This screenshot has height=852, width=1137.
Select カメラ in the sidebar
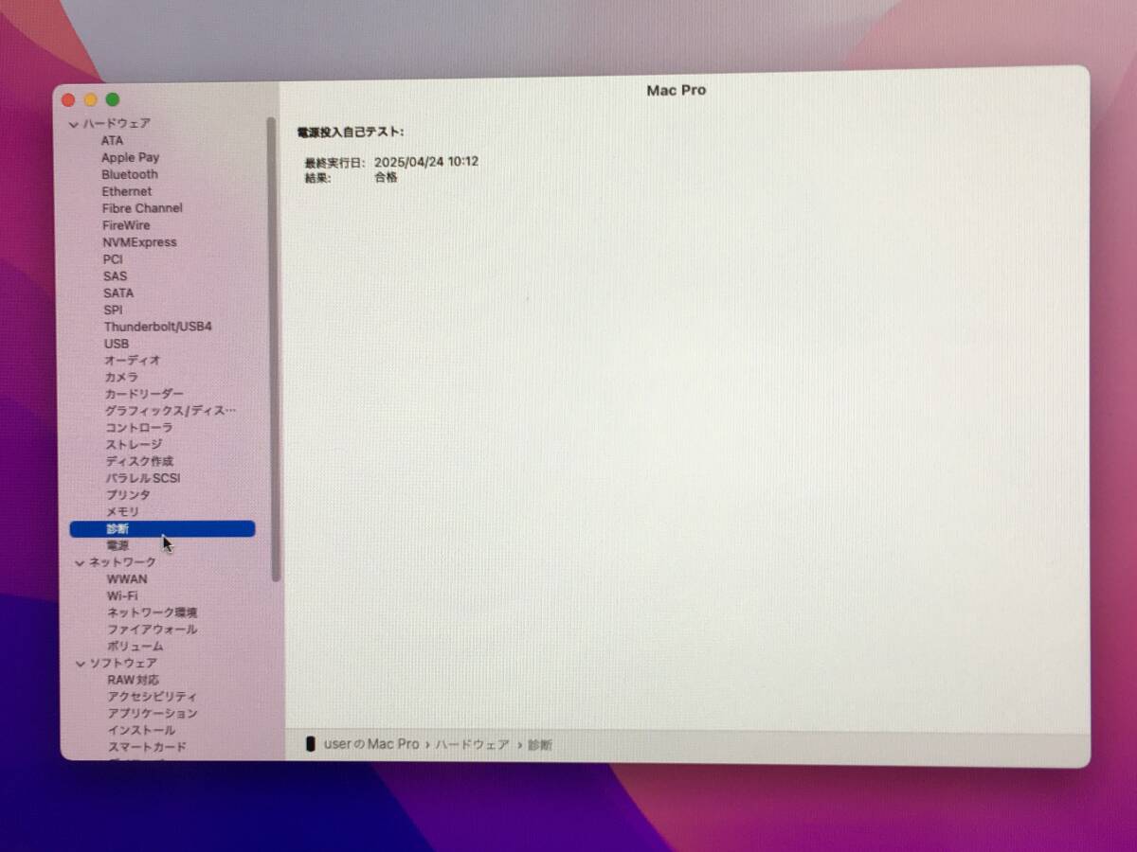120,377
